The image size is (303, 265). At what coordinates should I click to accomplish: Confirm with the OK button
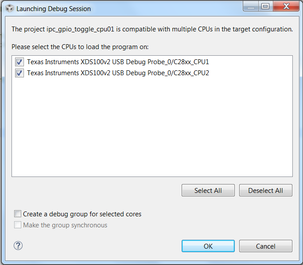(208, 246)
